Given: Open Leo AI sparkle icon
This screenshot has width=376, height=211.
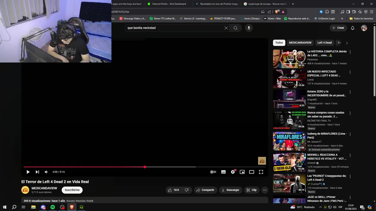Looking at the screenshot, I should (x=360, y=12).
